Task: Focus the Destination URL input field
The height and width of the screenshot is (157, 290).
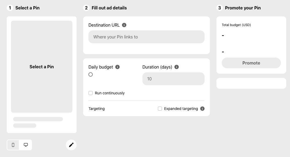Action: point(146,37)
